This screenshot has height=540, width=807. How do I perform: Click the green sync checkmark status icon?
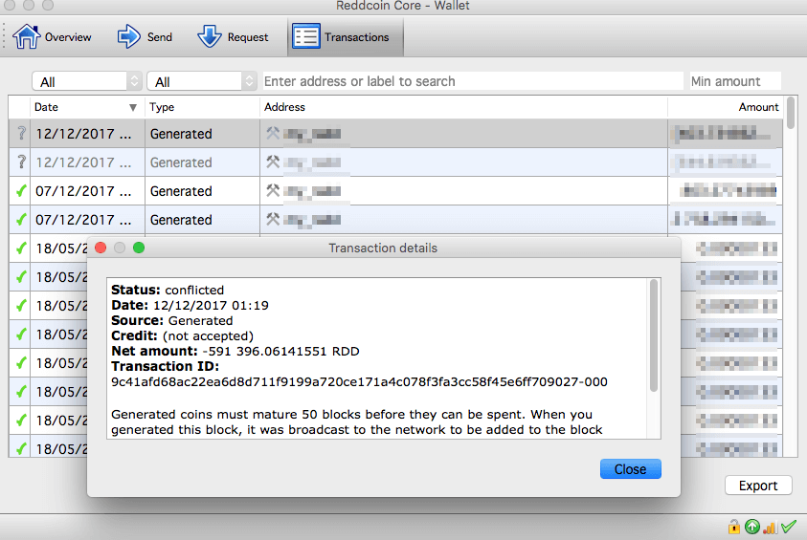point(789,527)
